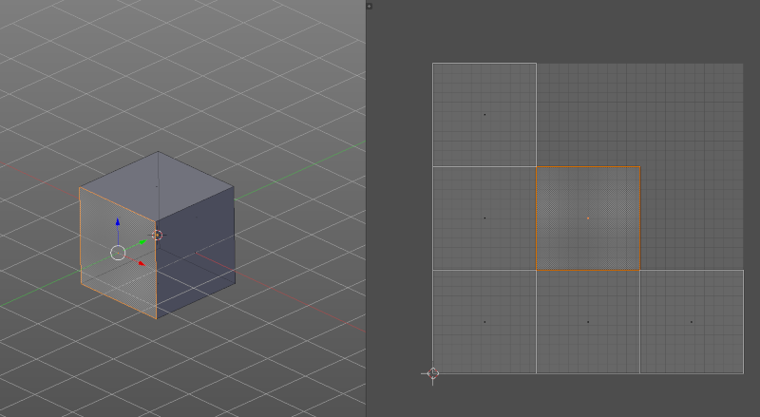Select the bottom-right UV island square
760x417 pixels.
click(692, 322)
